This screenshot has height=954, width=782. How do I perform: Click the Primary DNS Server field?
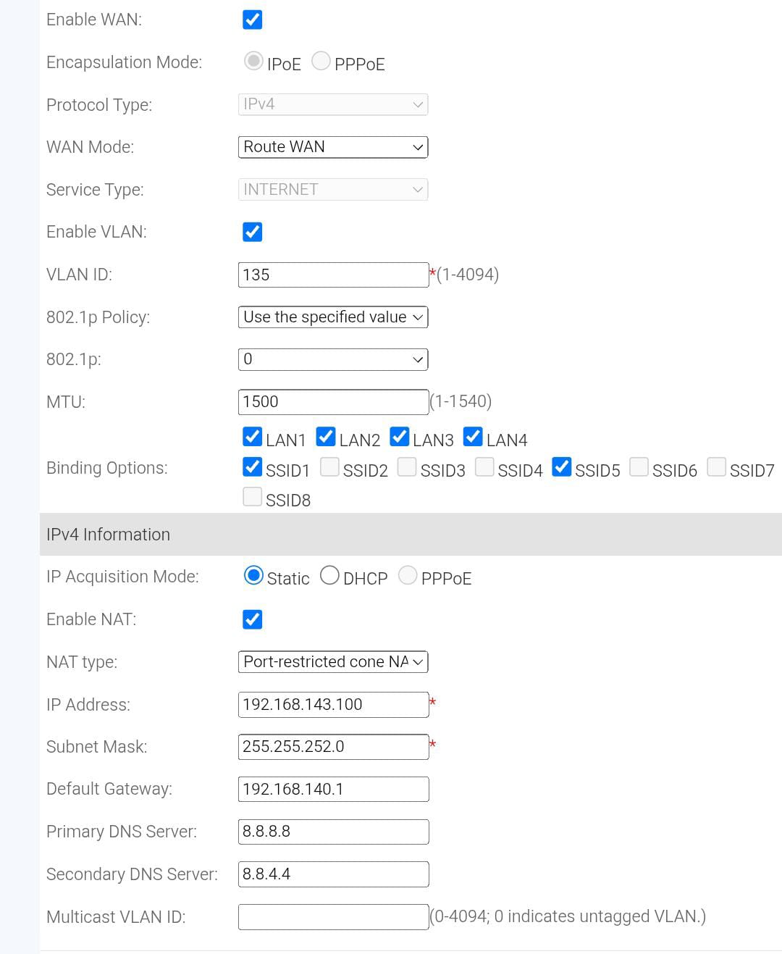click(333, 832)
